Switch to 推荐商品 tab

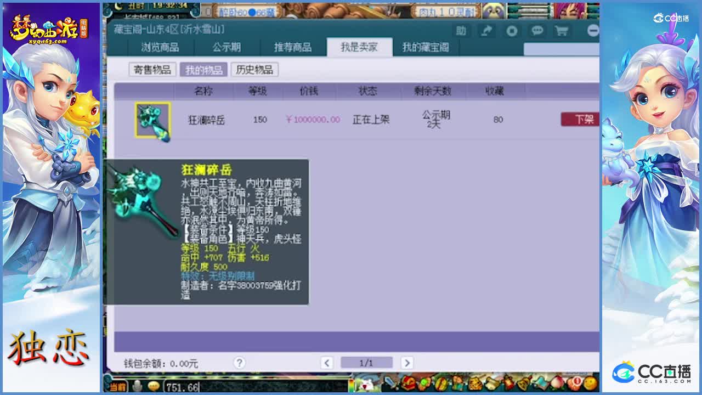293,47
